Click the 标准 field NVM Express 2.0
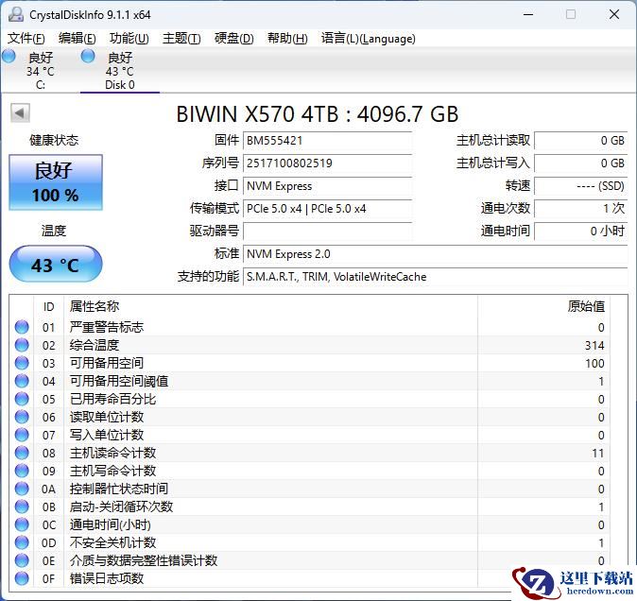637x601 pixels. click(435, 254)
